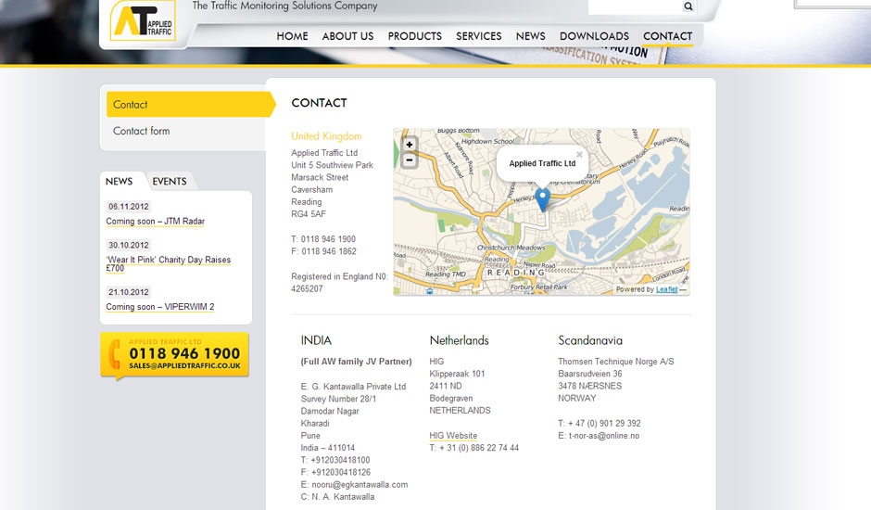Click F: 0118 946 1862 fax number
Viewport: 871px width, 510px height.
[x=324, y=251]
